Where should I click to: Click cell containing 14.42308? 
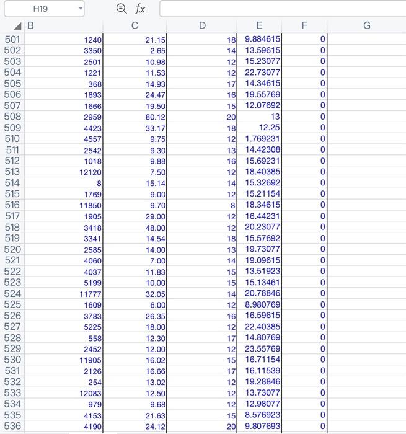pyautogui.click(x=259, y=150)
